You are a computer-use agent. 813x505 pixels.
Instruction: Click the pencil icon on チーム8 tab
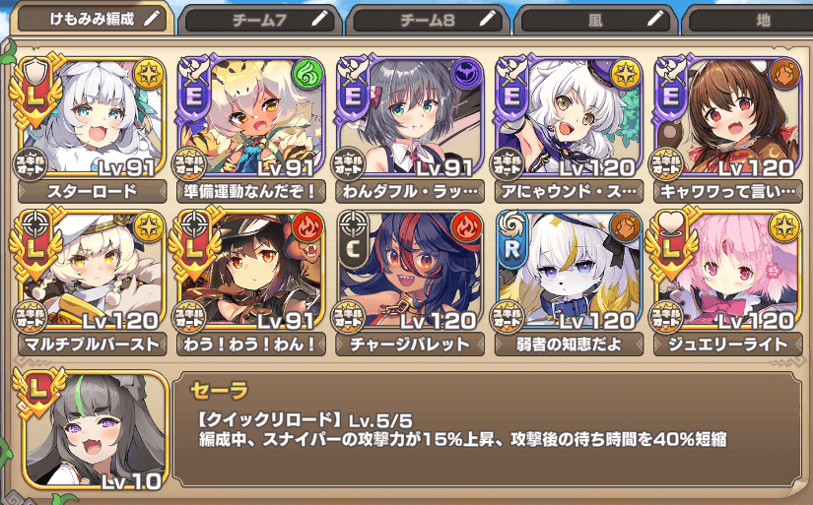point(488,20)
